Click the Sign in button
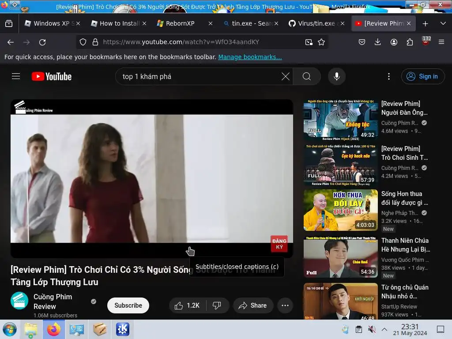 click(422, 76)
